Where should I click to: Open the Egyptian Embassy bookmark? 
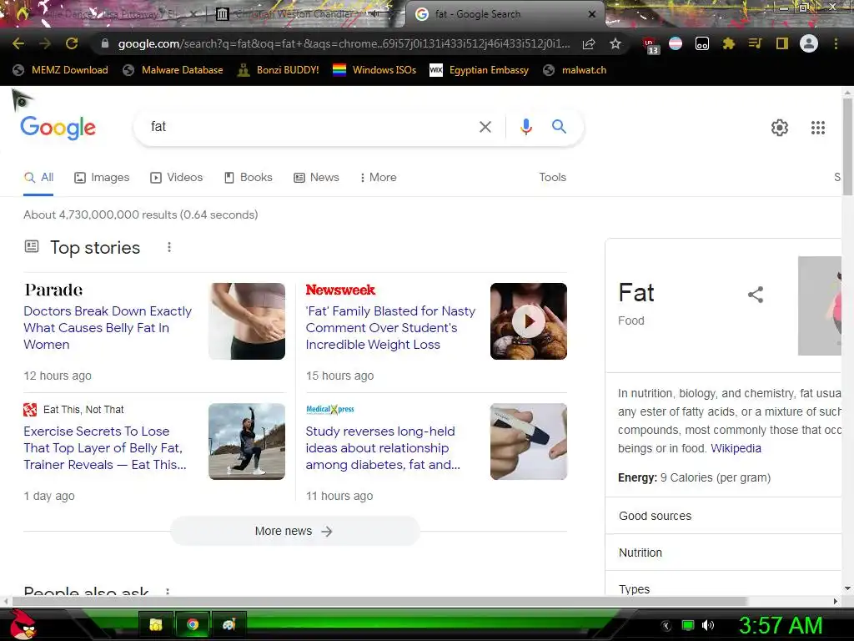click(480, 70)
